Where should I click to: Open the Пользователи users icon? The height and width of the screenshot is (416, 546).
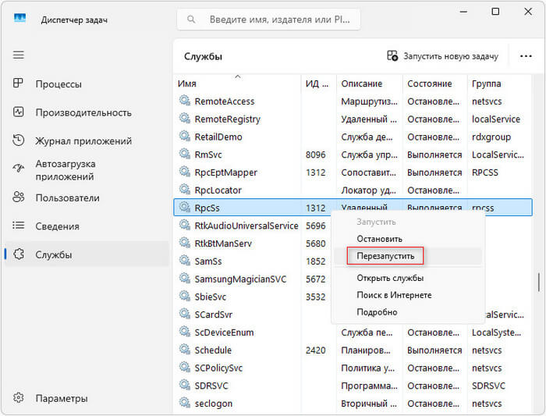(x=19, y=198)
